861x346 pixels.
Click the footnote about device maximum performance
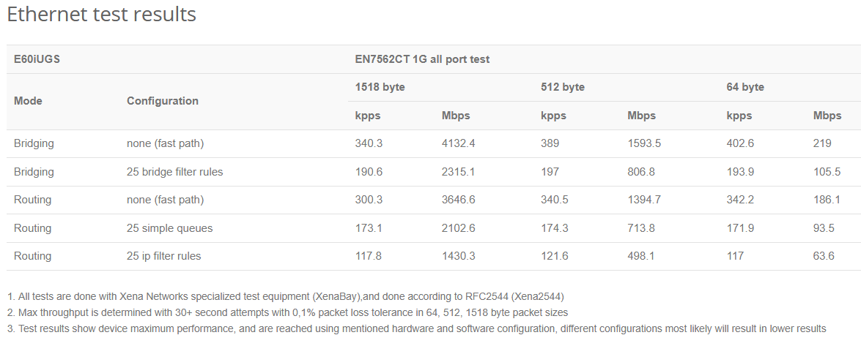(416, 328)
